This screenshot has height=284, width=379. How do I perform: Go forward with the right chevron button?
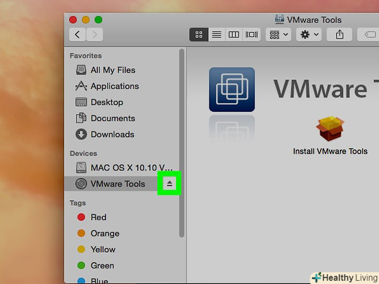pyautogui.click(x=95, y=35)
